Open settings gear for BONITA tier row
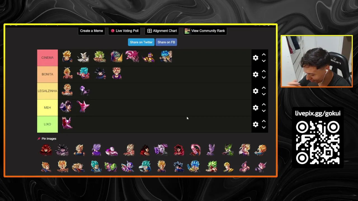 tap(255, 74)
